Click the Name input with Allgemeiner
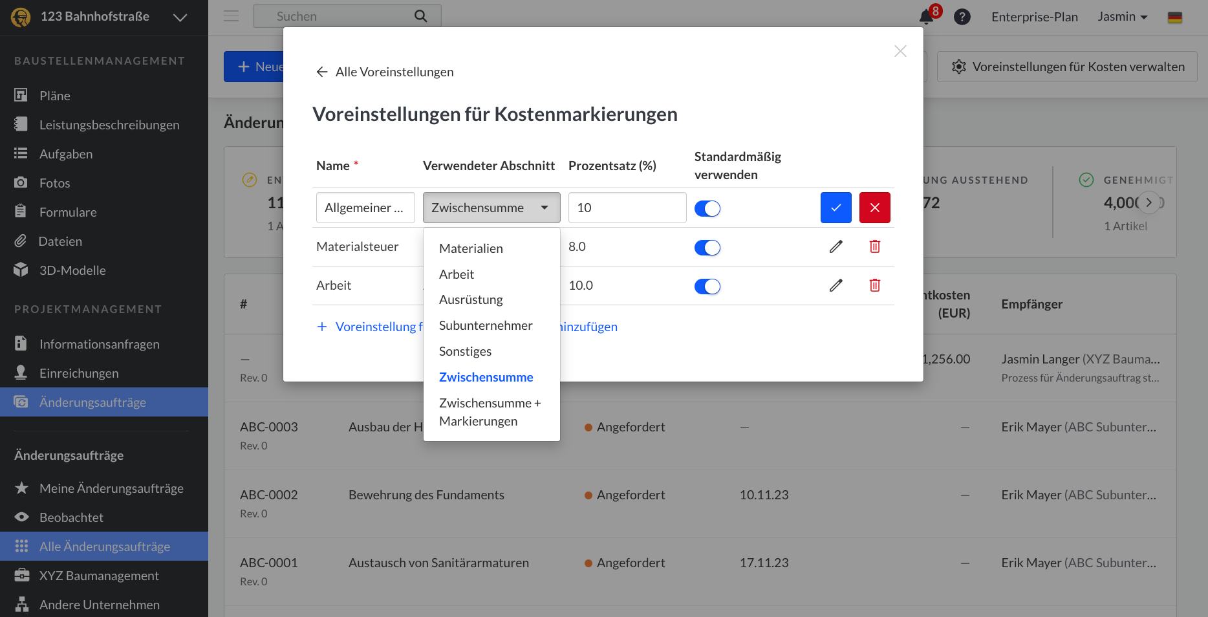 tap(365, 208)
